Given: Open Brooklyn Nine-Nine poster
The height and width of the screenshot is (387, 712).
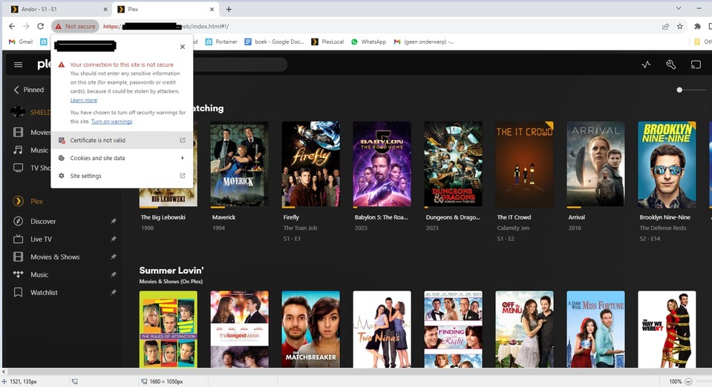Looking at the screenshot, I should pos(667,165).
